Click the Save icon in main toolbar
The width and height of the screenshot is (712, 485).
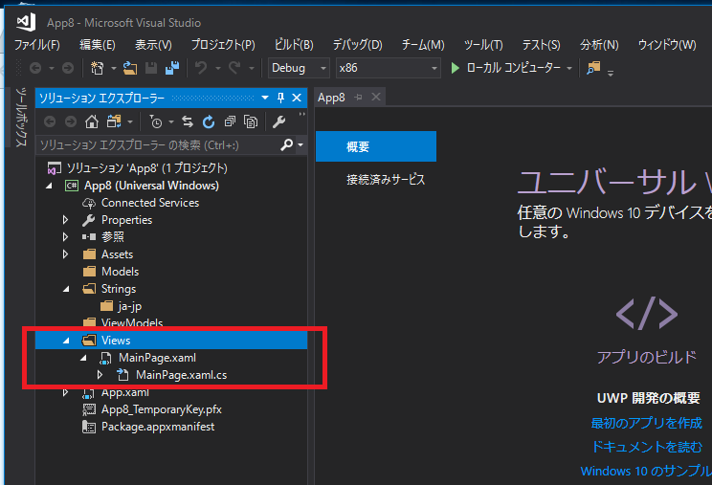[151, 68]
